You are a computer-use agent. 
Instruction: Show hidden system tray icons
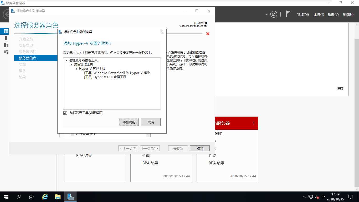pos(304,197)
